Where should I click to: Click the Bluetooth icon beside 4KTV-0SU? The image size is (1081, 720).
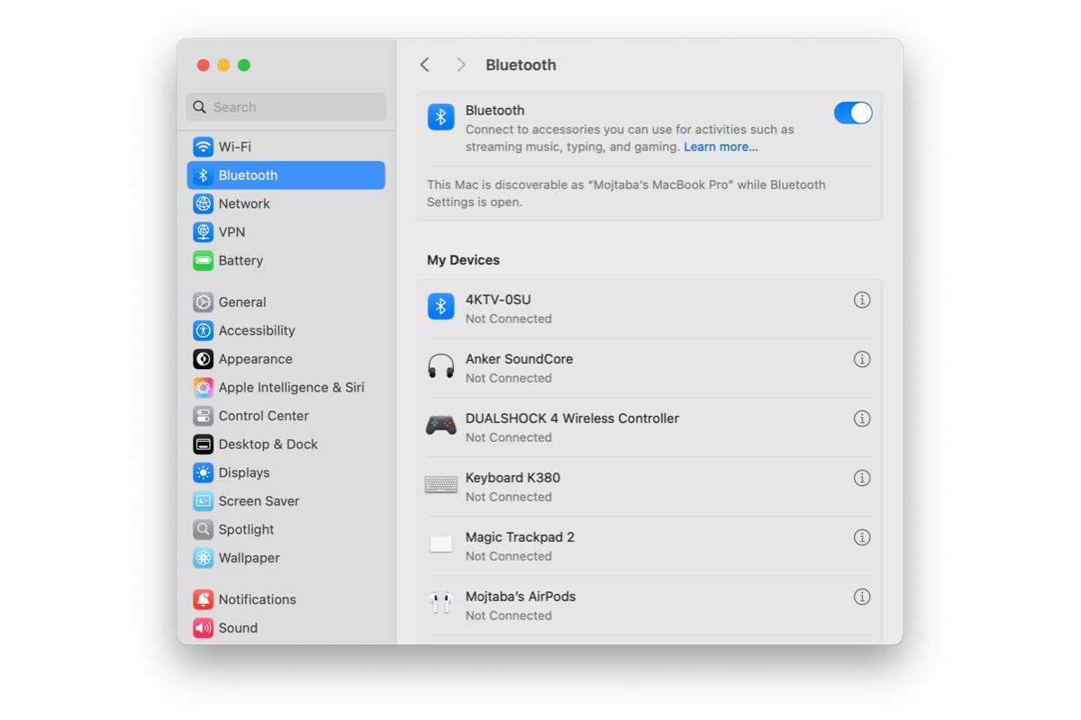point(441,307)
